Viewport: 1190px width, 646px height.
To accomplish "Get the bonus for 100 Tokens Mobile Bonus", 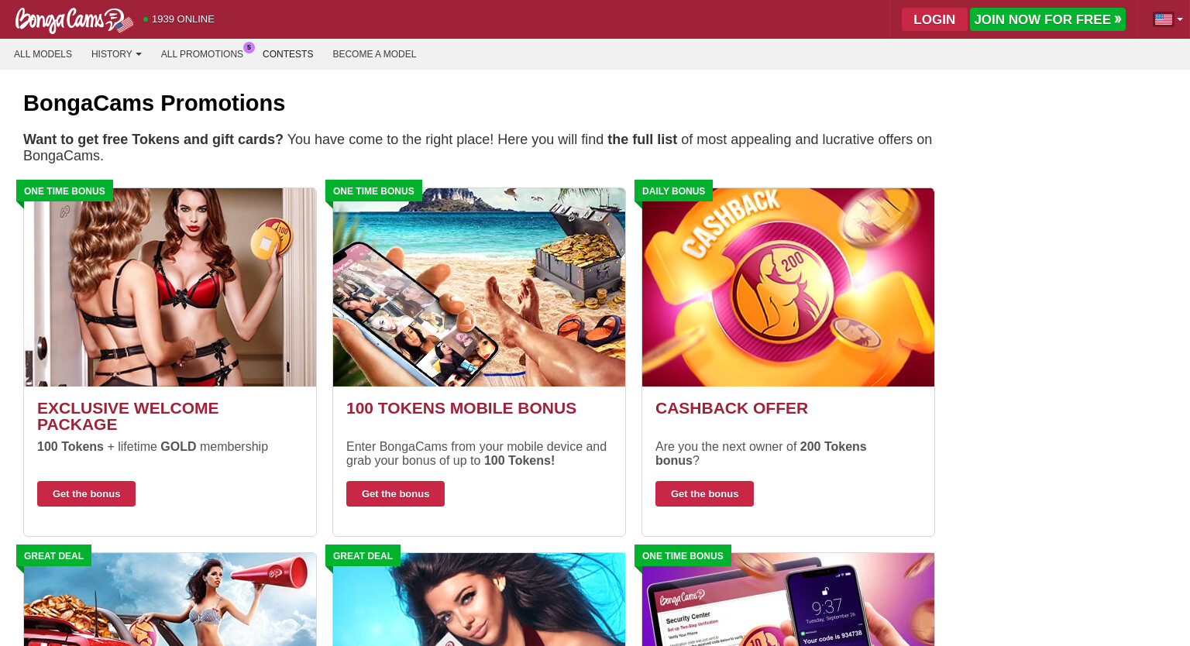I will click(x=395, y=494).
